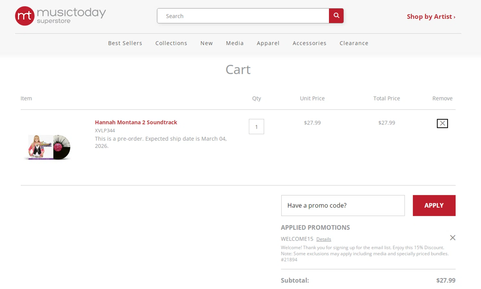View Accessories category

click(309, 43)
